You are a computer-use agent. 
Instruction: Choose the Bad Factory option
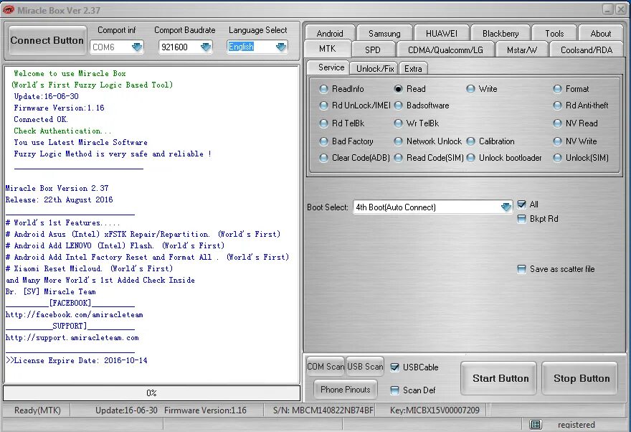click(346, 141)
